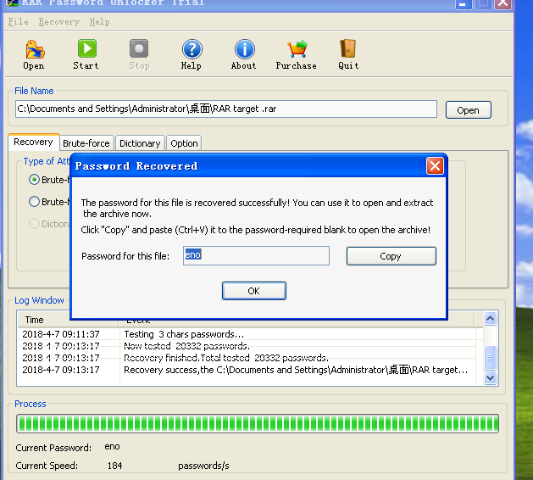Select the first Brute-force radio button
Screen dimensions: 533x480
(x=34, y=179)
